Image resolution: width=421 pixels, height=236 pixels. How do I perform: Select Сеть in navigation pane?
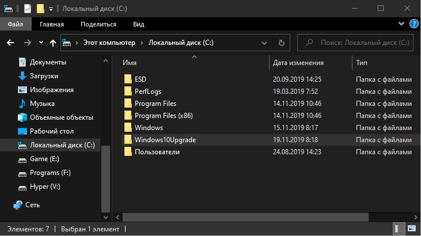(32, 205)
